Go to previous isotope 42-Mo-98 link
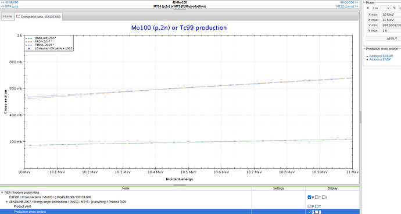 9,2
